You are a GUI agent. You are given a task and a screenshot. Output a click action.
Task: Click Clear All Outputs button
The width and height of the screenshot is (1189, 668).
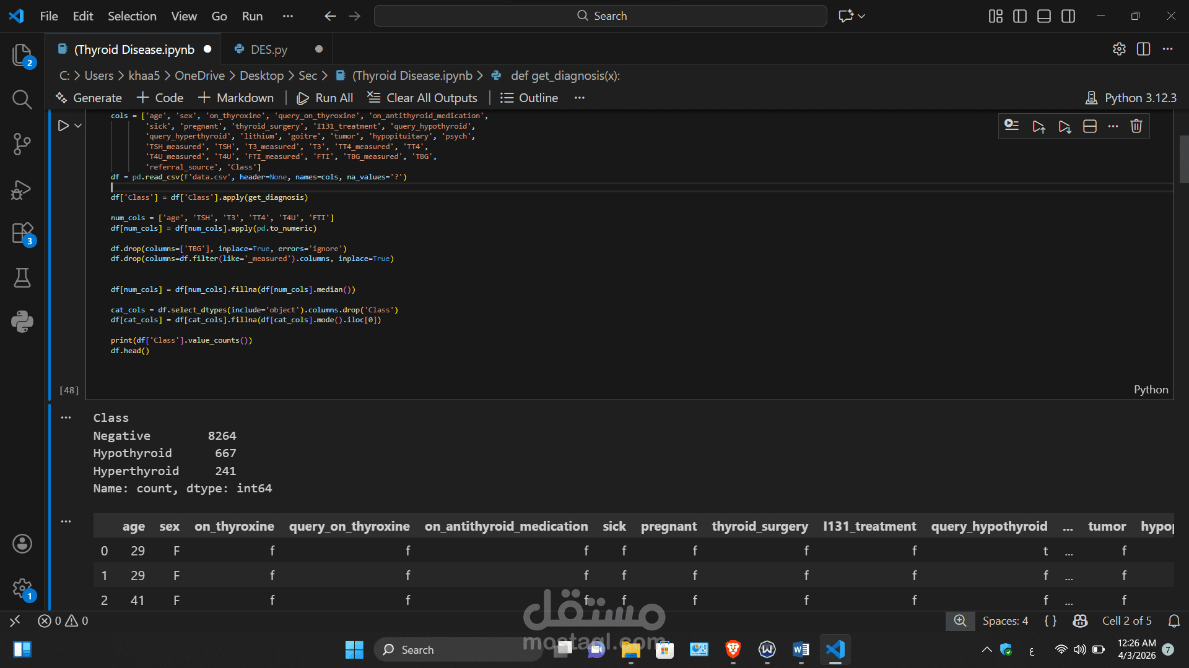pos(422,98)
